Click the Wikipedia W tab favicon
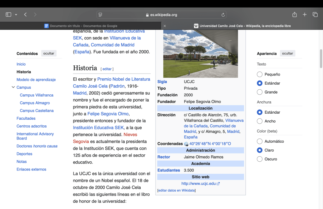323x209 pixels. [x=196, y=26]
